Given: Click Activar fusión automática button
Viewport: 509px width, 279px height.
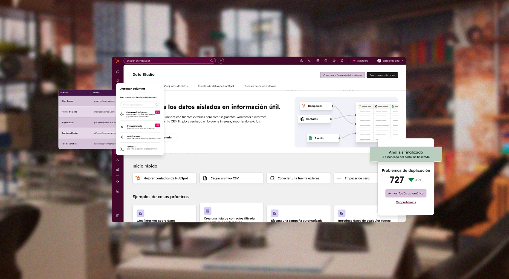Looking at the screenshot, I should pyautogui.click(x=406, y=193).
